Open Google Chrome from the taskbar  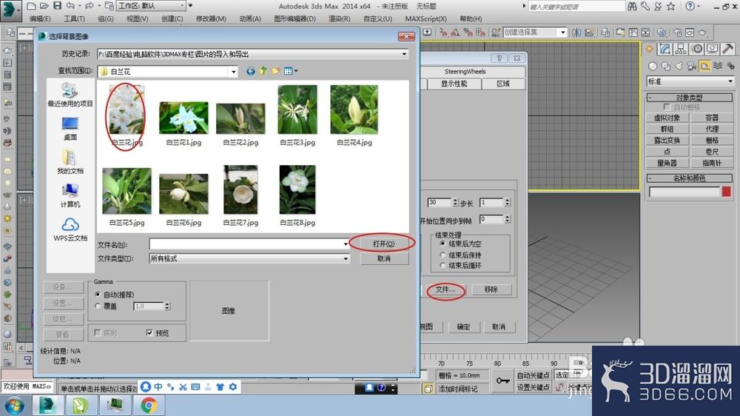click(x=149, y=405)
